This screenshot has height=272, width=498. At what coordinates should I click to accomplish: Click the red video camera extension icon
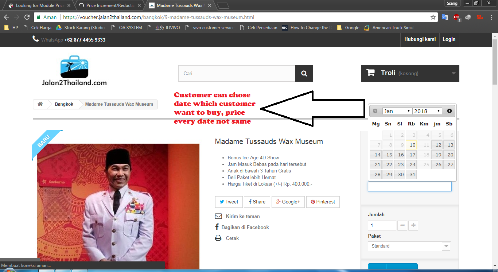tap(479, 17)
